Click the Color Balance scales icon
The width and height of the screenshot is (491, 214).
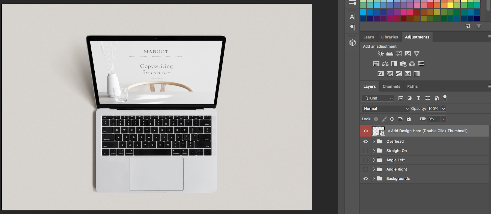point(385,64)
